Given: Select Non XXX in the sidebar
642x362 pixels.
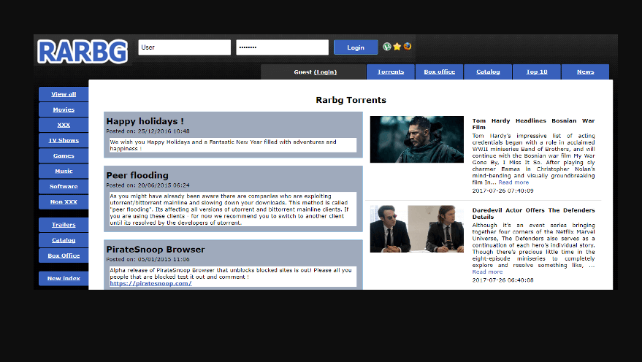Looking at the screenshot, I should (x=64, y=201).
